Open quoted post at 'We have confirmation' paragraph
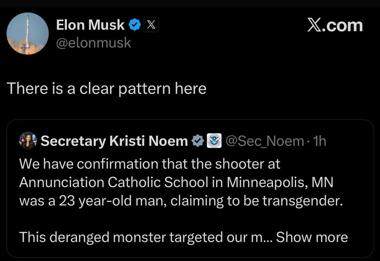The image size is (380, 261). [x=150, y=164]
